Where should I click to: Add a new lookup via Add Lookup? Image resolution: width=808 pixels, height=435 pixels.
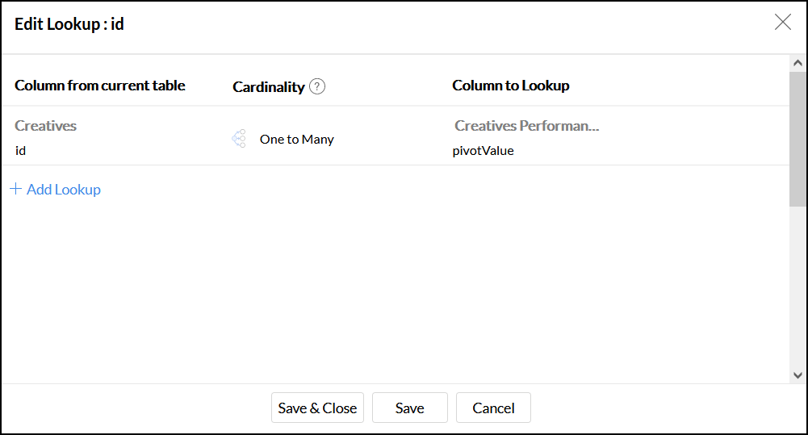tap(63, 190)
